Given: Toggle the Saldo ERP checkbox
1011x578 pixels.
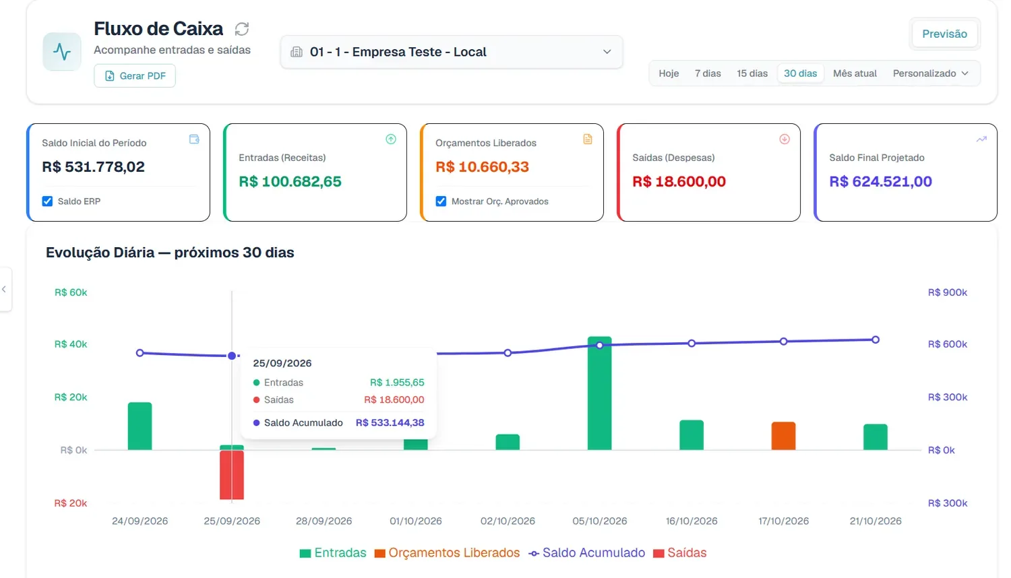Looking at the screenshot, I should [x=47, y=201].
